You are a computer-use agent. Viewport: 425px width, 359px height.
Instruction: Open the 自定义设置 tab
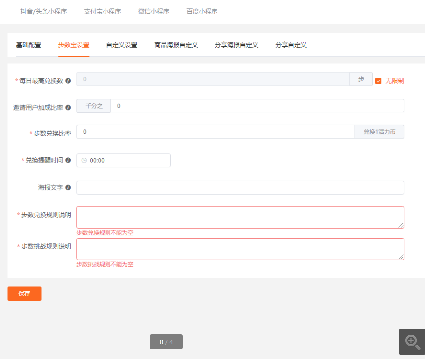(x=122, y=45)
